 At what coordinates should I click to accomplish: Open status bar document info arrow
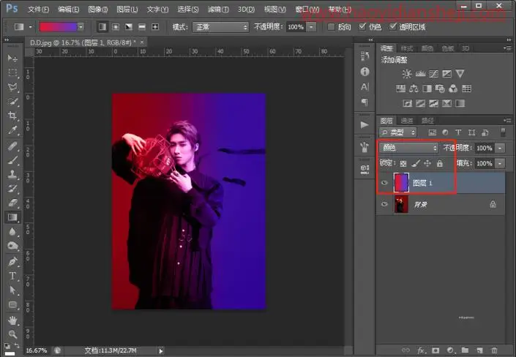[160, 350]
